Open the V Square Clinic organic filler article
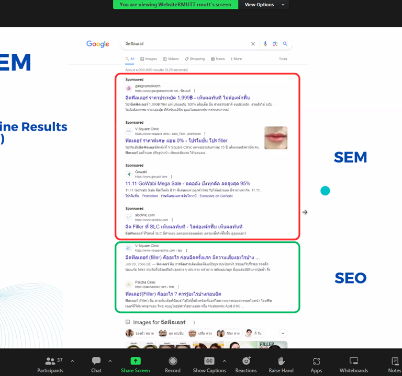The width and height of the screenshot is (402, 376). 192,257
